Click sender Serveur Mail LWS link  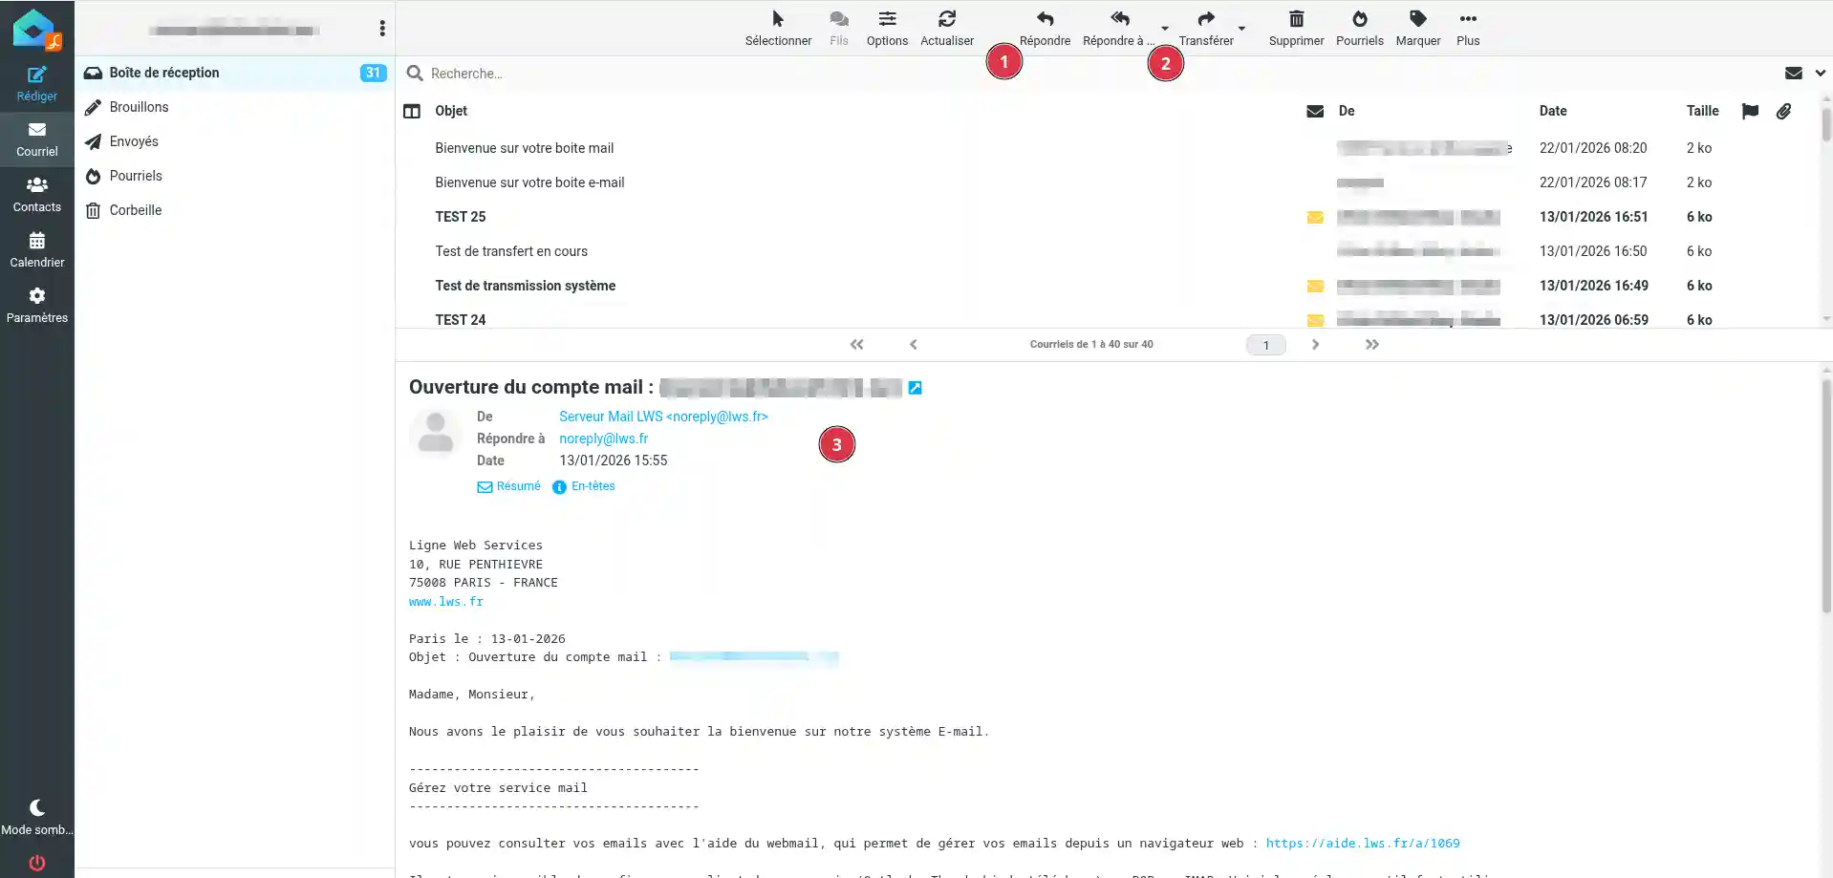663,417
